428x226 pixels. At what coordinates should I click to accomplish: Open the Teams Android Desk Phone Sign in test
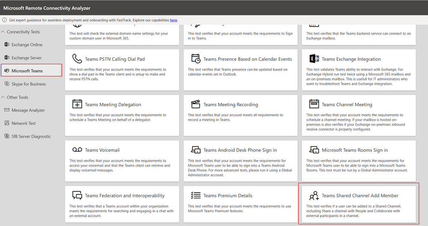[x=240, y=161]
